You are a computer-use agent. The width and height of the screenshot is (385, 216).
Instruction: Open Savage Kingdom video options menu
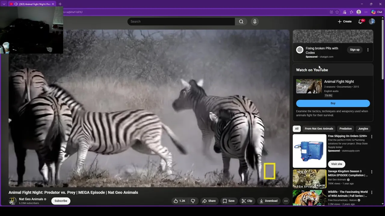(372, 172)
